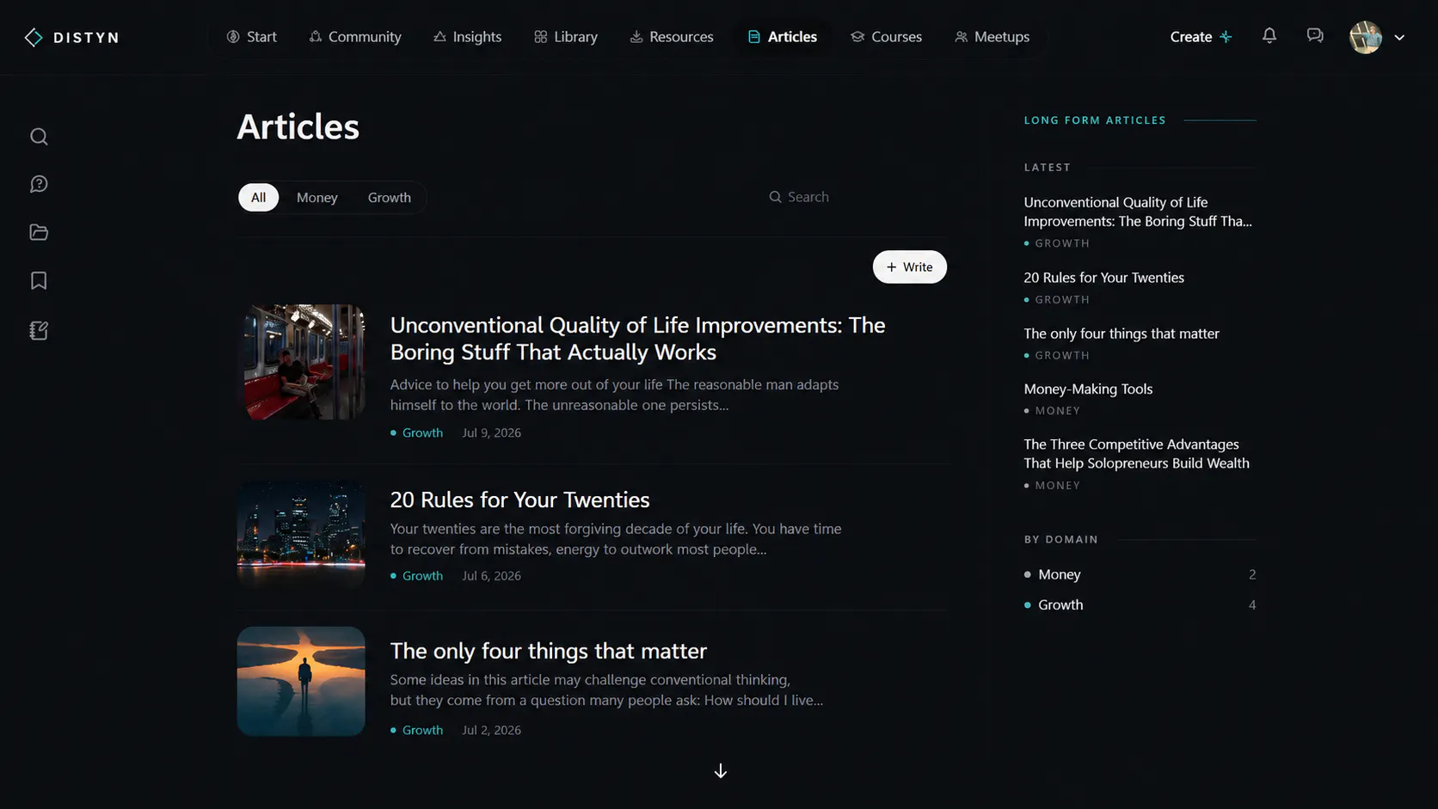This screenshot has width=1438, height=809.
Task: Click the Distyn diamond logo icon
Action: pos(34,37)
